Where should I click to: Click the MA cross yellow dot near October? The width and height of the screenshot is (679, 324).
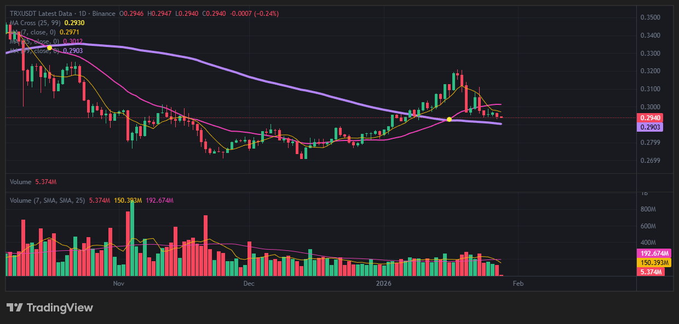coord(50,48)
